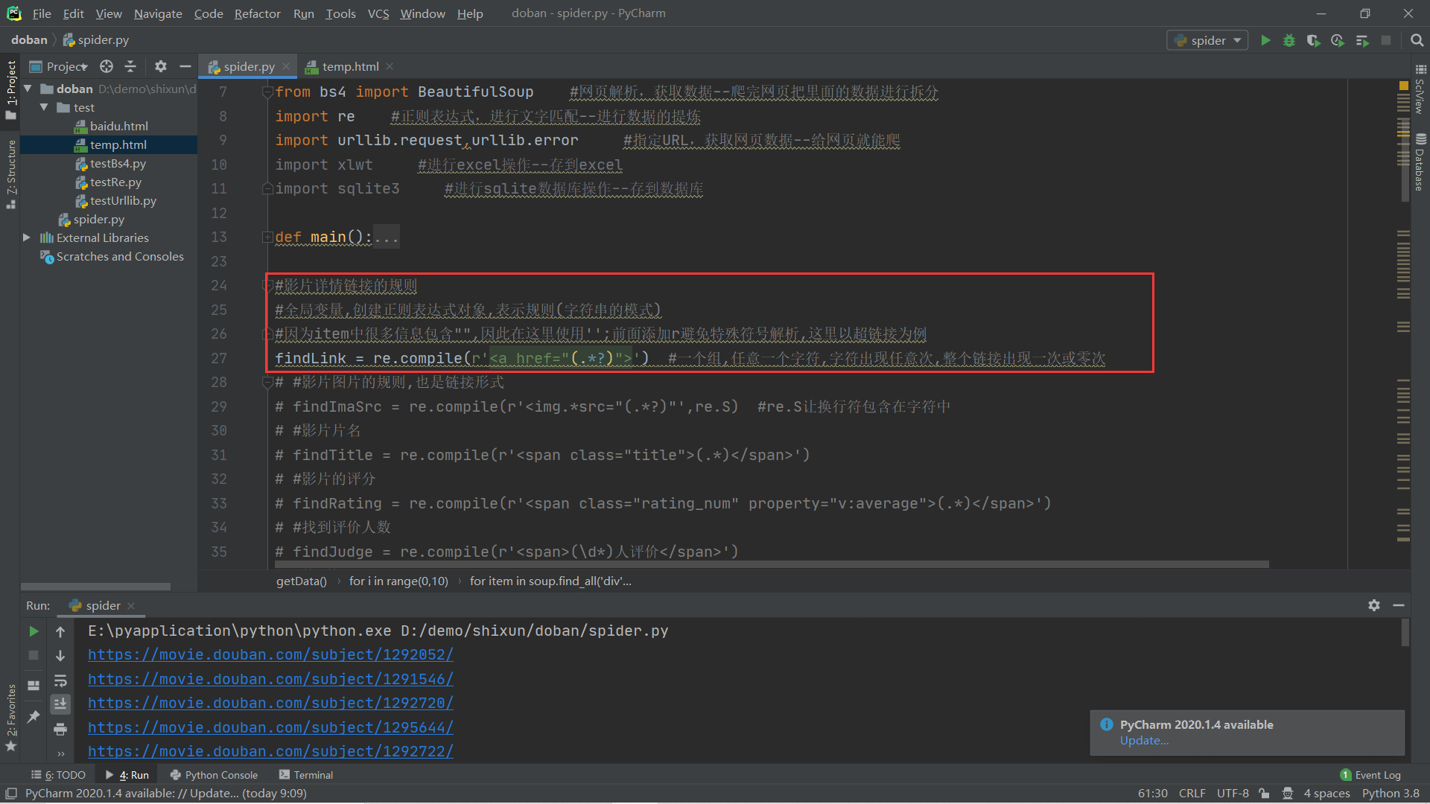Click the green Run button in toolbar
This screenshot has width=1430, height=804.
coord(1265,40)
